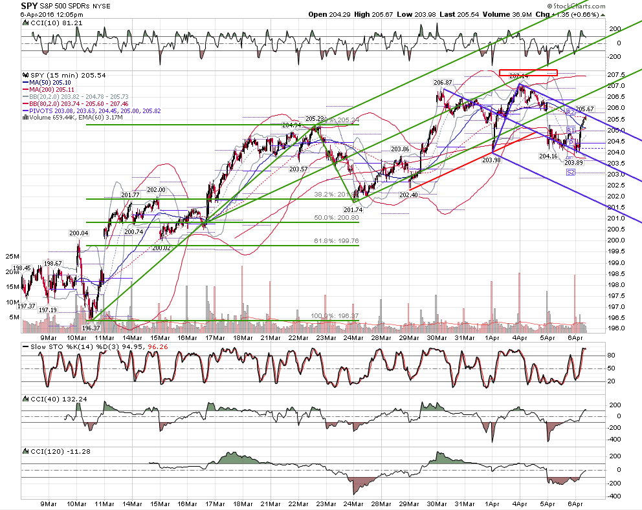The width and height of the screenshot is (642, 510).
Task: Click the 201.74 price low label
Action: 353,210
